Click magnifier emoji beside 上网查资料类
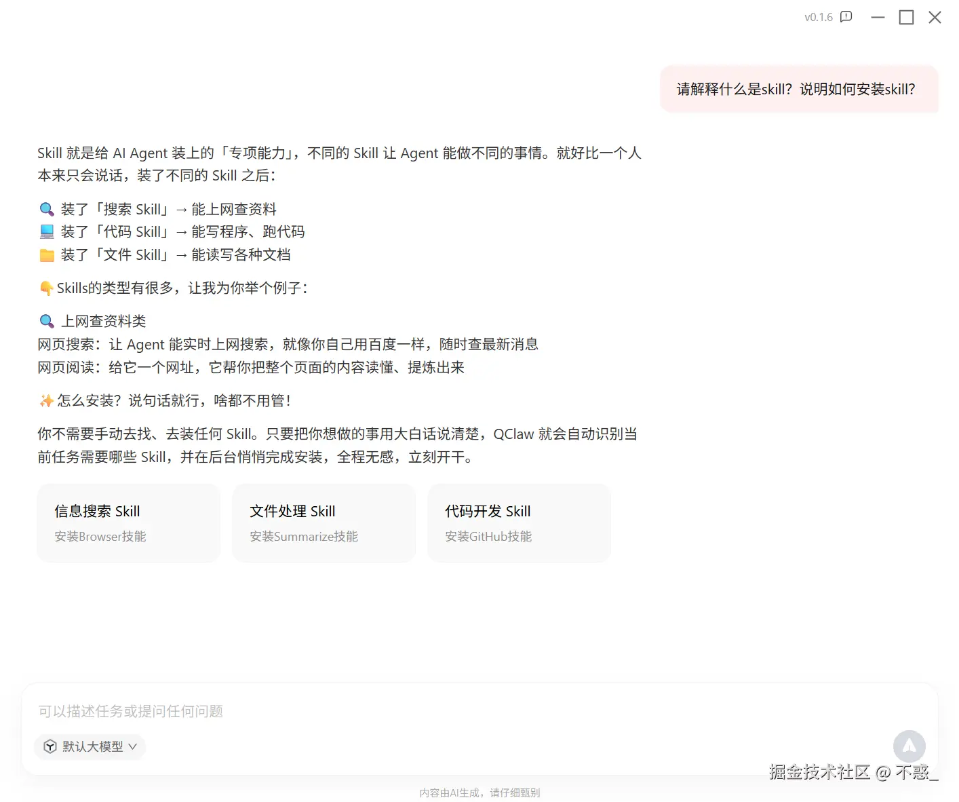Viewport: 959px width, 802px height. coord(47,321)
